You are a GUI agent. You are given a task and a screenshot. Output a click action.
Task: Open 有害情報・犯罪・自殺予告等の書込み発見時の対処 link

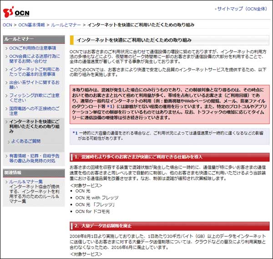coord(34,158)
